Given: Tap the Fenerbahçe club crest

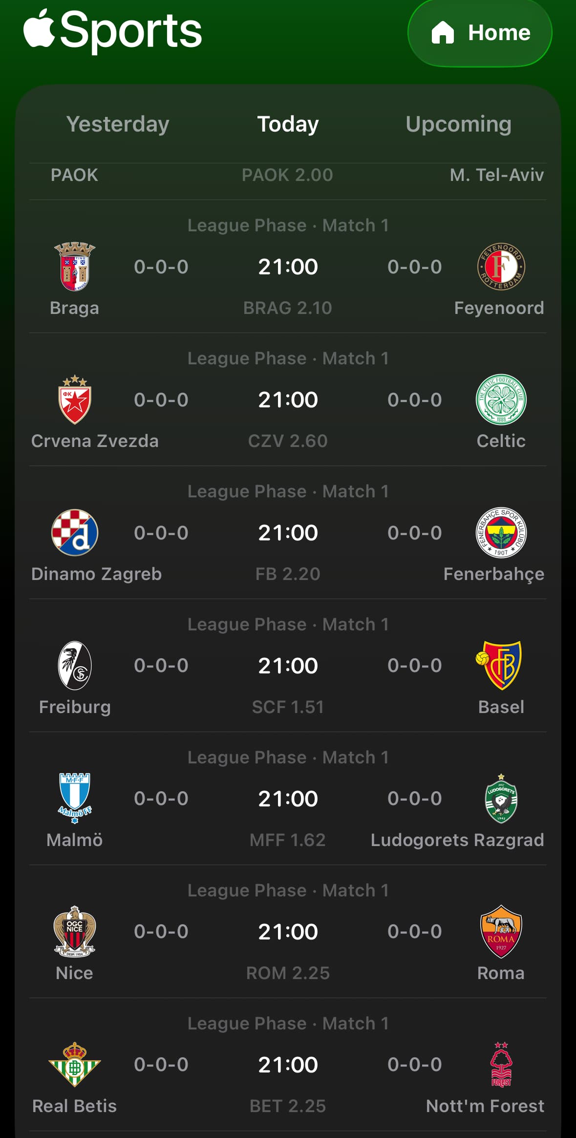Looking at the screenshot, I should point(501,533).
